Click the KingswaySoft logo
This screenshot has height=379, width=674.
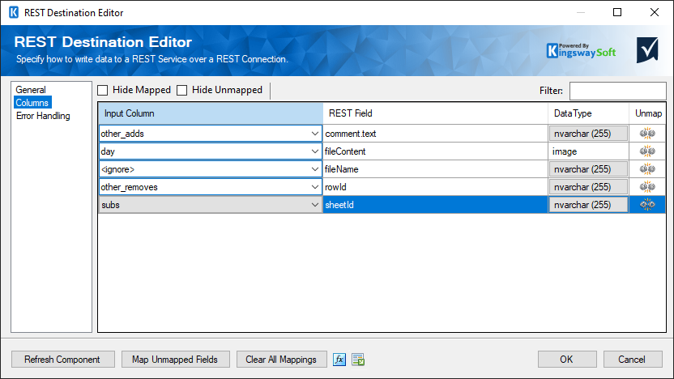tap(581, 50)
